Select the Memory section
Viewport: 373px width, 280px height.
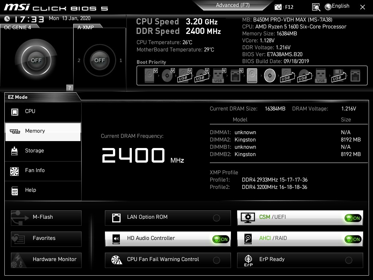click(43, 132)
